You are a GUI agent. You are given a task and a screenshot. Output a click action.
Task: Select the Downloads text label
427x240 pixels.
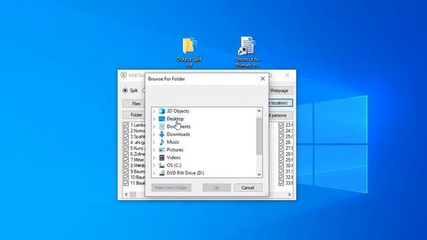pos(178,134)
